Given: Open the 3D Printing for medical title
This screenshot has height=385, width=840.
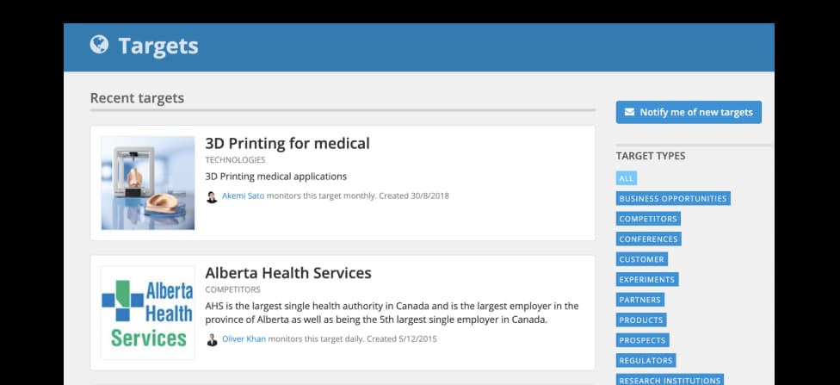Looking at the screenshot, I should pyautogui.click(x=287, y=143).
